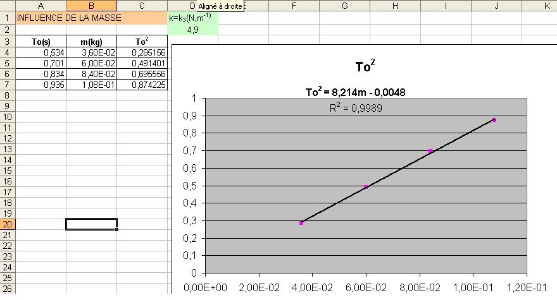Select column B header
This screenshot has height=300, width=557.
91,6
